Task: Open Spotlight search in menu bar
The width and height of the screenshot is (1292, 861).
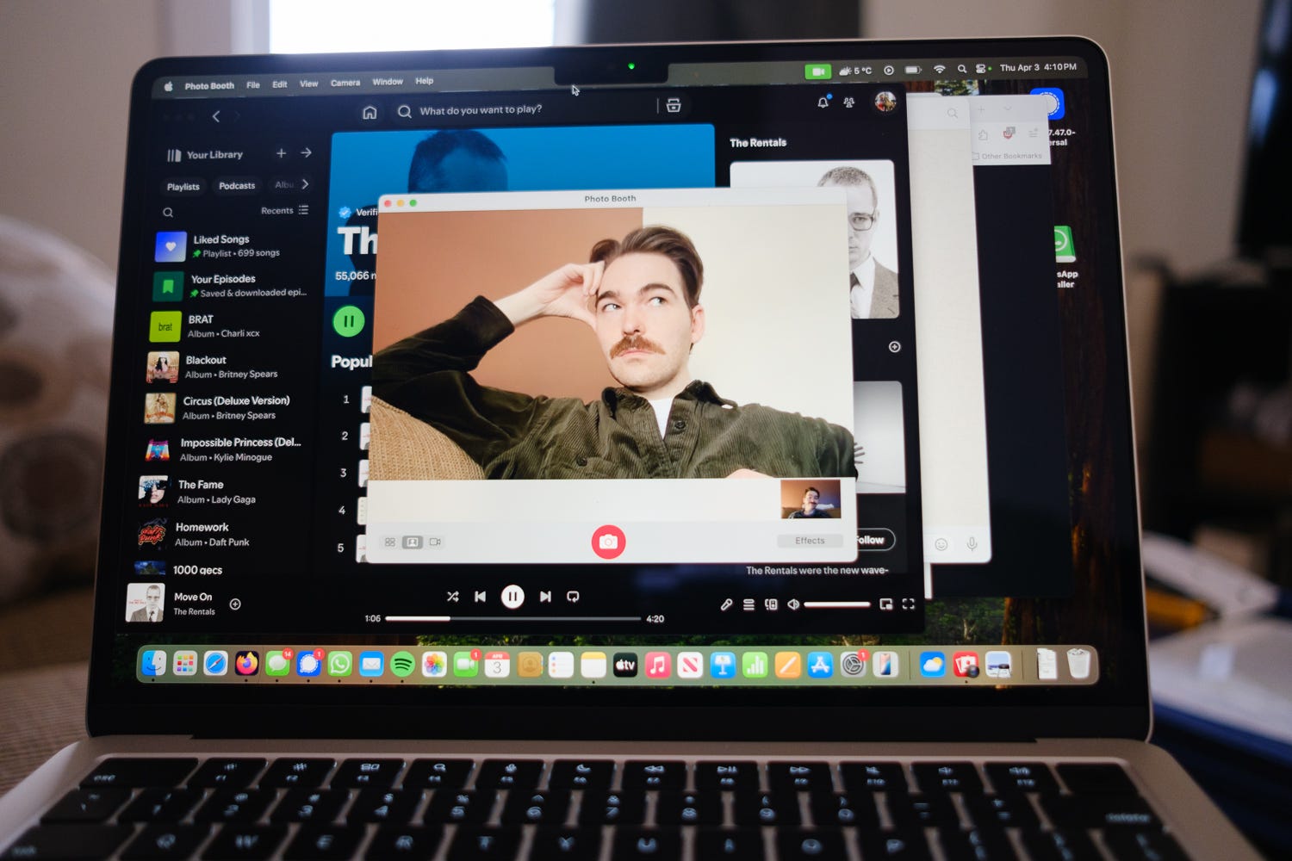Action: click(961, 69)
